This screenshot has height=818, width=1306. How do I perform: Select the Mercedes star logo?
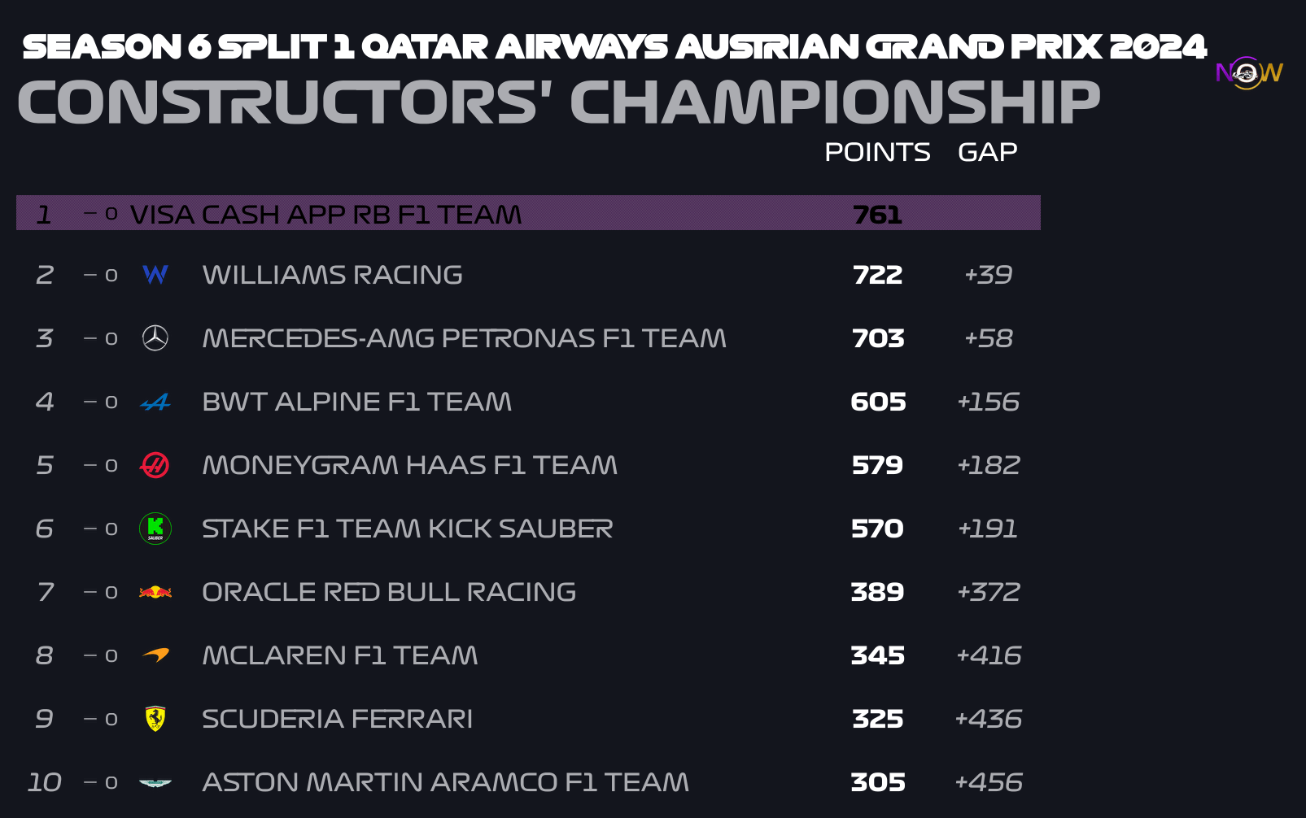click(155, 338)
